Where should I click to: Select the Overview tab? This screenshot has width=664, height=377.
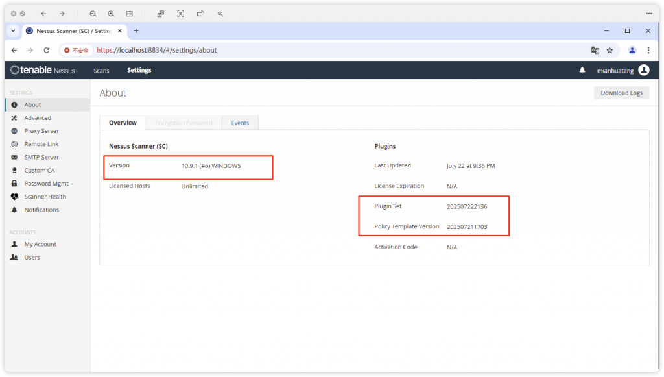point(123,123)
